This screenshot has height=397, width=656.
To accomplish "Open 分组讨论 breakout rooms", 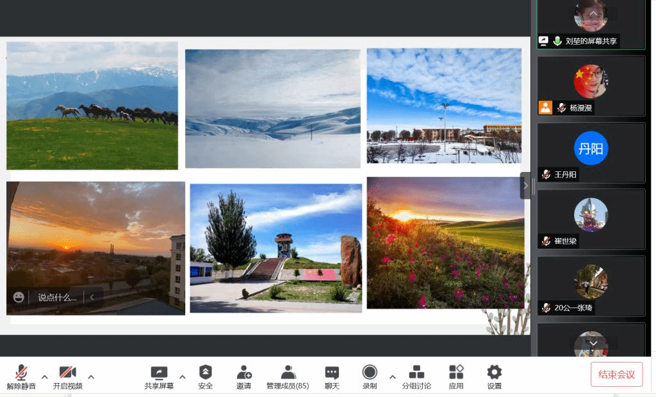I will click(416, 377).
